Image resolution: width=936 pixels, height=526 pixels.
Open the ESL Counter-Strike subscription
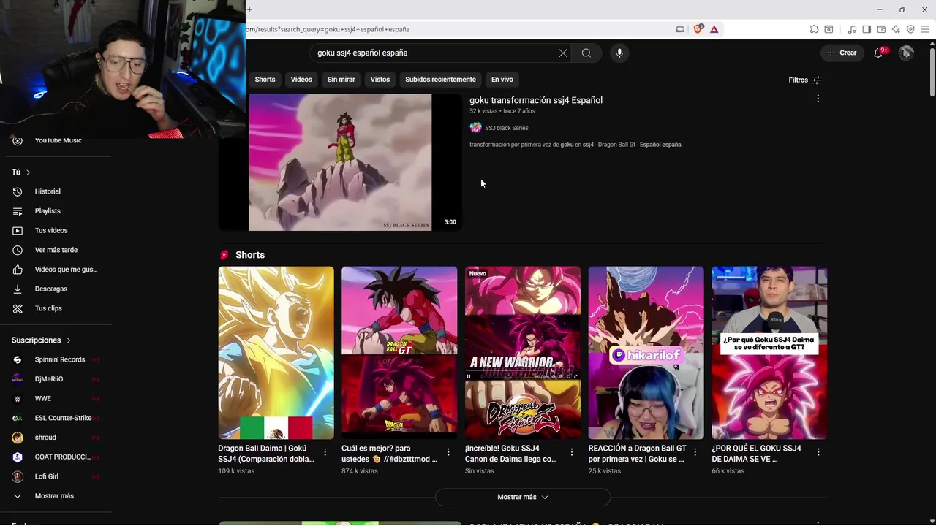[x=61, y=418]
